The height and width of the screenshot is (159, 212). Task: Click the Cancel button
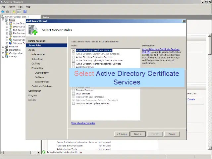click(x=172, y=134)
